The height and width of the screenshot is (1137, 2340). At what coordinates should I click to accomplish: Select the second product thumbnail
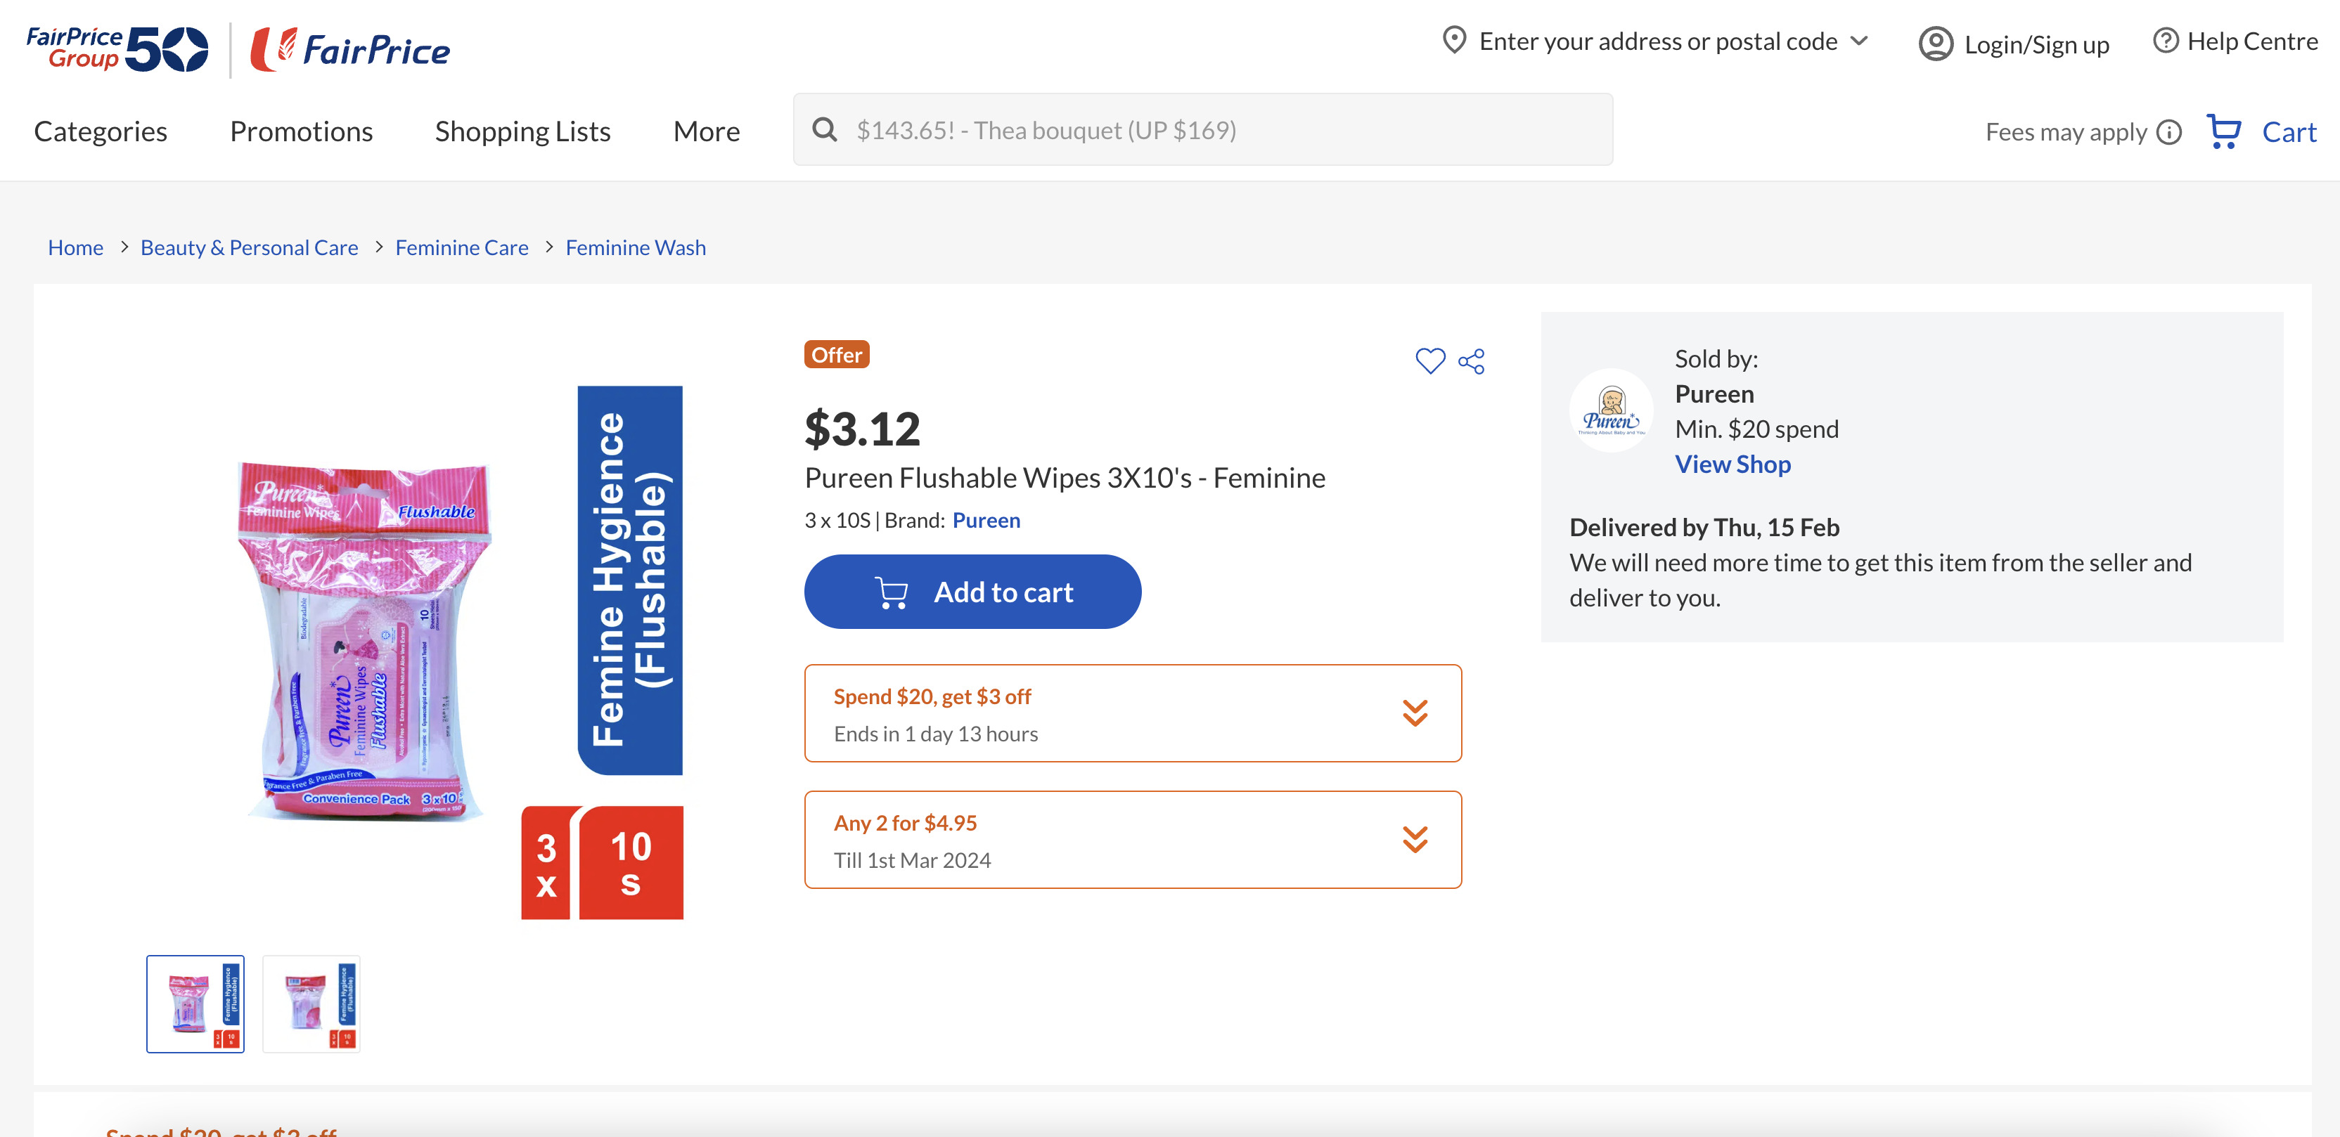click(x=311, y=1003)
